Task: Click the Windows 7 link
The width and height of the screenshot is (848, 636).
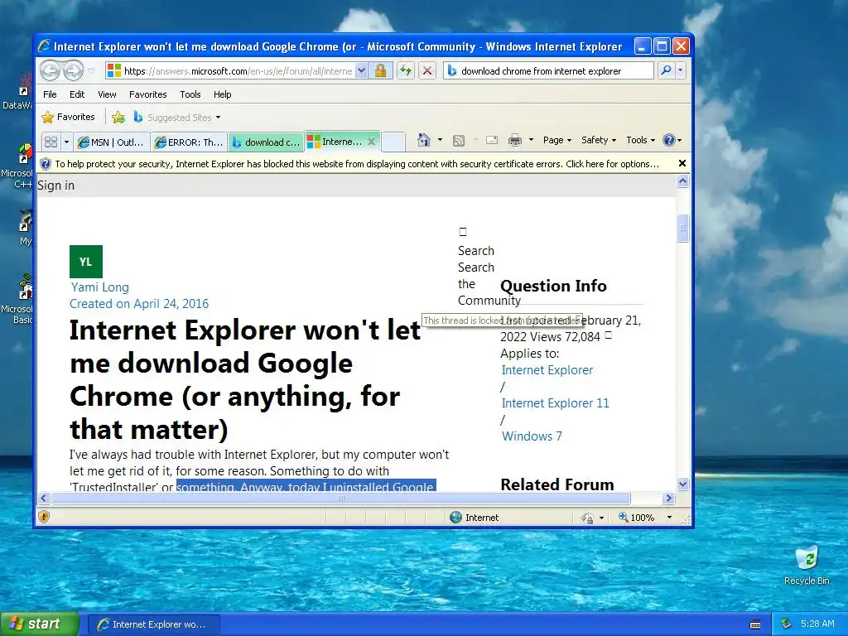Action: (532, 436)
